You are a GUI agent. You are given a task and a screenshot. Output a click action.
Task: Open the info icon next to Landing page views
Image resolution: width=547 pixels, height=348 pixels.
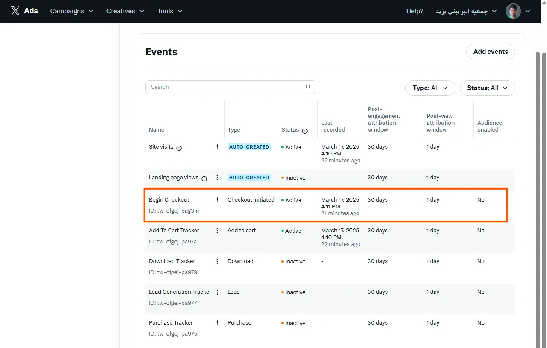pyautogui.click(x=204, y=178)
